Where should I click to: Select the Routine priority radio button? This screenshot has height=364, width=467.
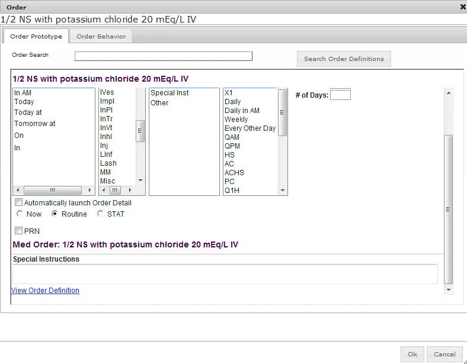click(x=55, y=214)
